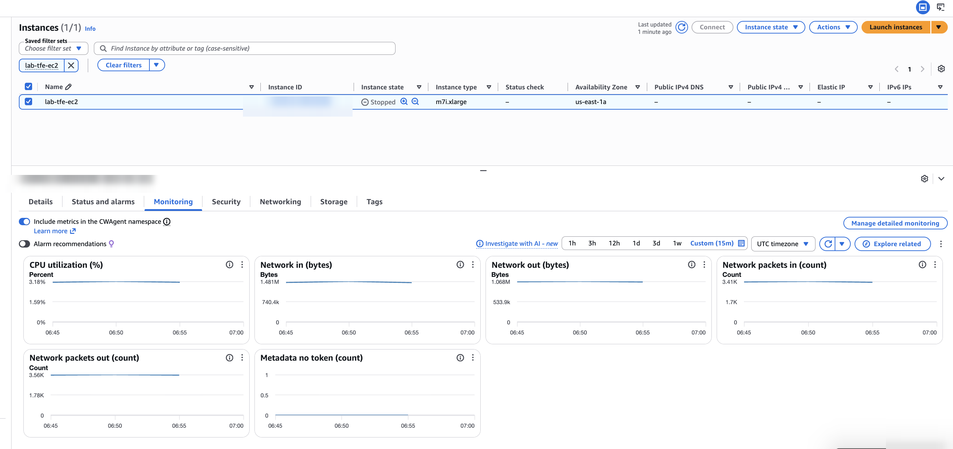Show info for Network packets out chart
The width and height of the screenshot is (953, 449).
click(x=229, y=358)
